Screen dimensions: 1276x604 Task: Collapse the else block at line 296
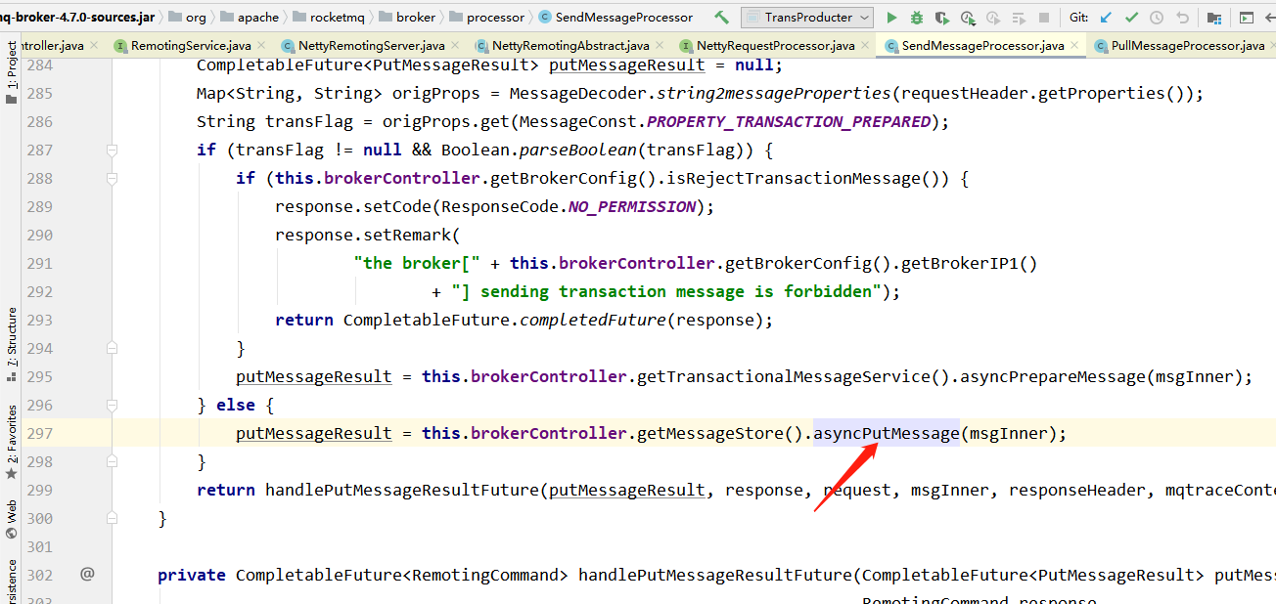[x=112, y=405]
